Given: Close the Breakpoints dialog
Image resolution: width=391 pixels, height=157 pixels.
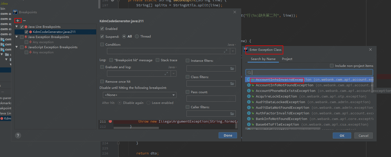Looking at the screenshot, I should click(234, 12).
